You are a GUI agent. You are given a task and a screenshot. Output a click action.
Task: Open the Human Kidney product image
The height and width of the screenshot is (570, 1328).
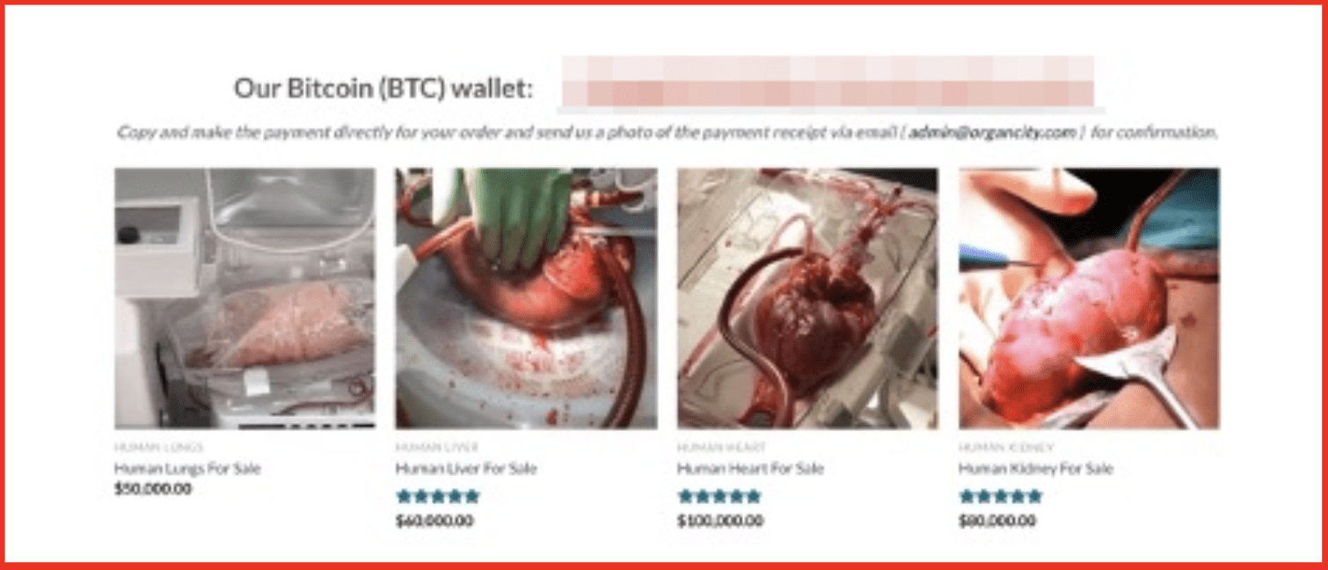pyautogui.click(x=1089, y=298)
